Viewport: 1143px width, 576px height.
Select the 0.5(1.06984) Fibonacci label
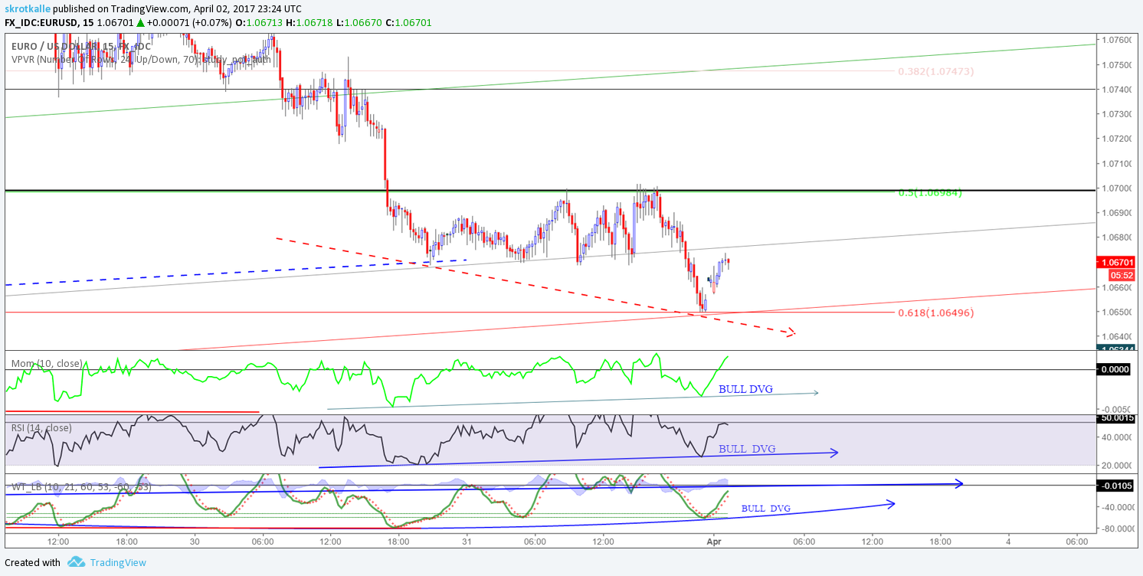930,192
